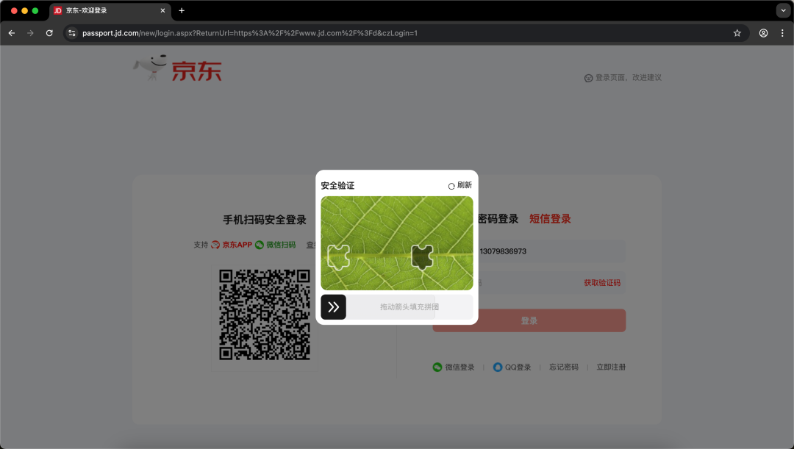Image resolution: width=794 pixels, height=449 pixels.
Task: Click the 获取验证码 link
Action: 602,283
